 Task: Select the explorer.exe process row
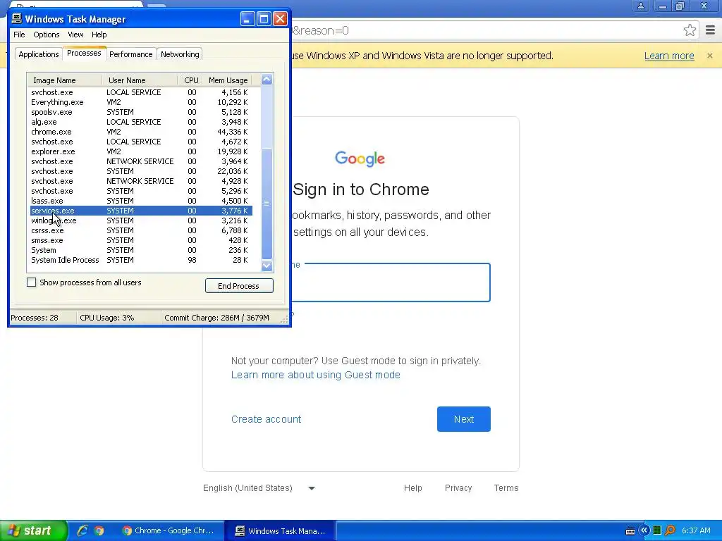pyautogui.click(x=141, y=152)
